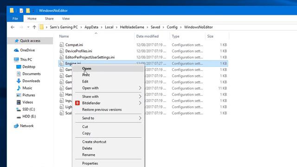
Task: Expand the Bitdefender submenu
Action: [x=109, y=103]
